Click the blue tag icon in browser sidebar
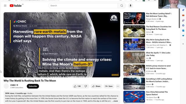This screenshot has height=104, width=186. 183,10
